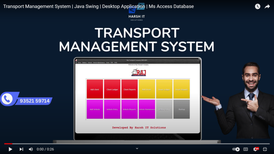
Task: Click the red Add client tile
Action: pos(95,89)
